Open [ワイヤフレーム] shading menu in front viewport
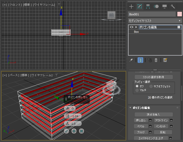Viewport: 183px width, 142px height. 44,5
